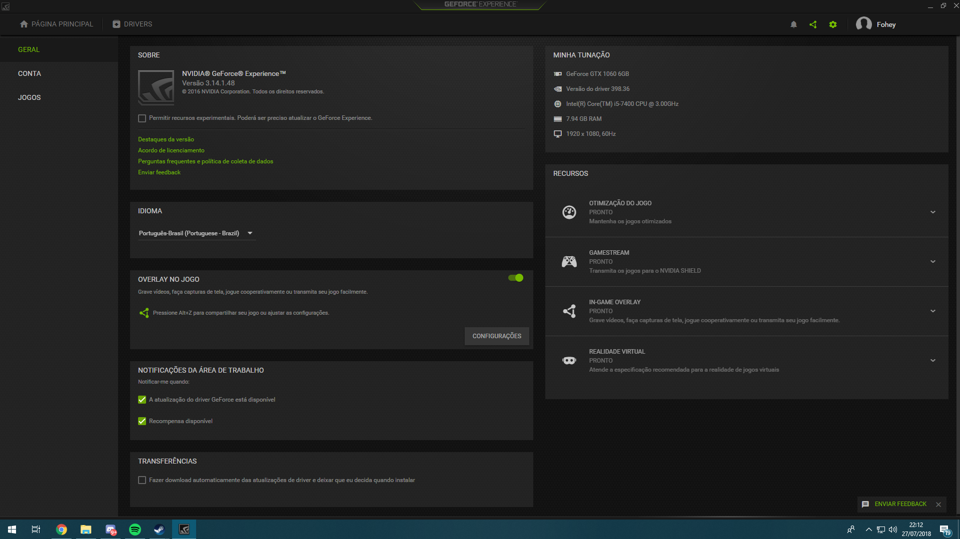The height and width of the screenshot is (539, 960).
Task: Click the In-Game Overlay share icon
Action: point(569,311)
